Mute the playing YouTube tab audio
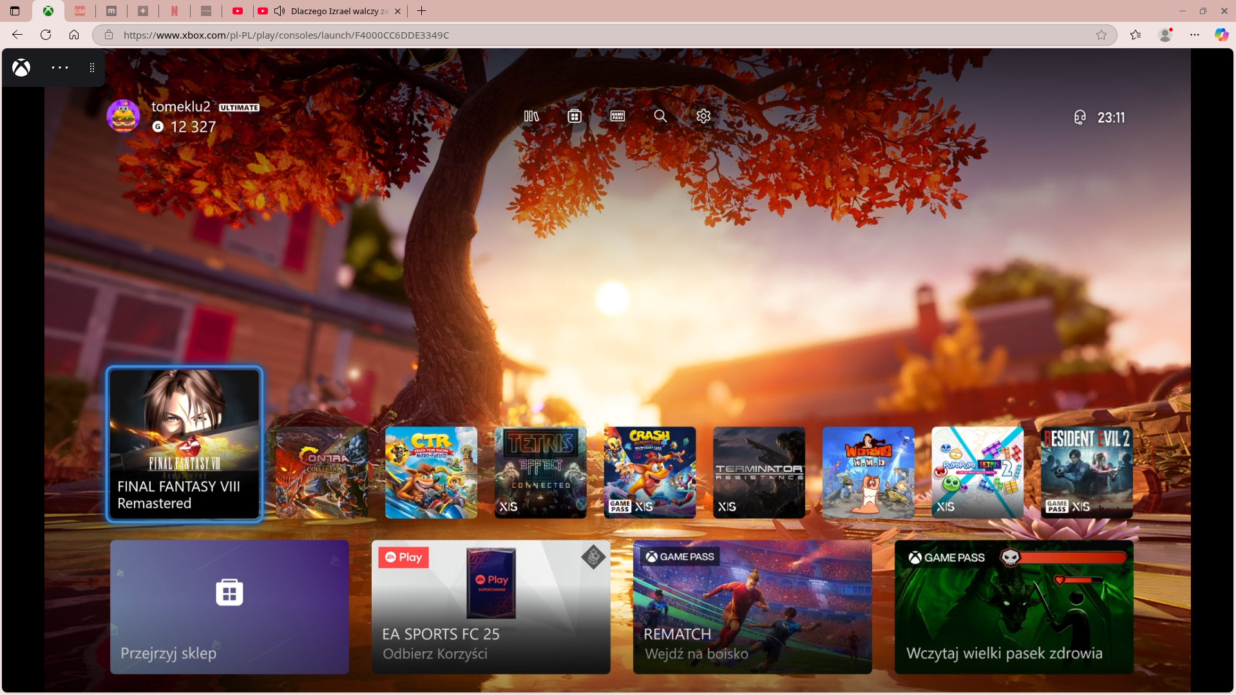 (x=280, y=11)
